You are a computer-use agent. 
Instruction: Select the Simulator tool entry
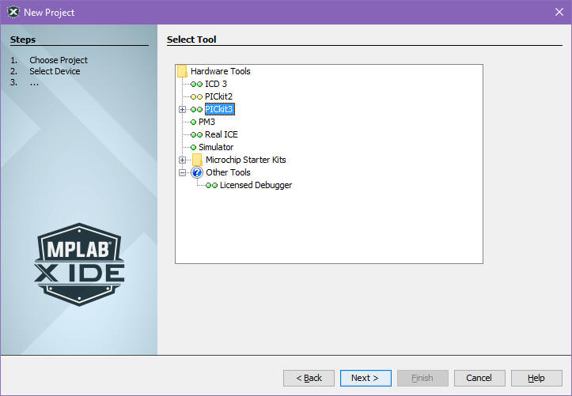click(216, 147)
